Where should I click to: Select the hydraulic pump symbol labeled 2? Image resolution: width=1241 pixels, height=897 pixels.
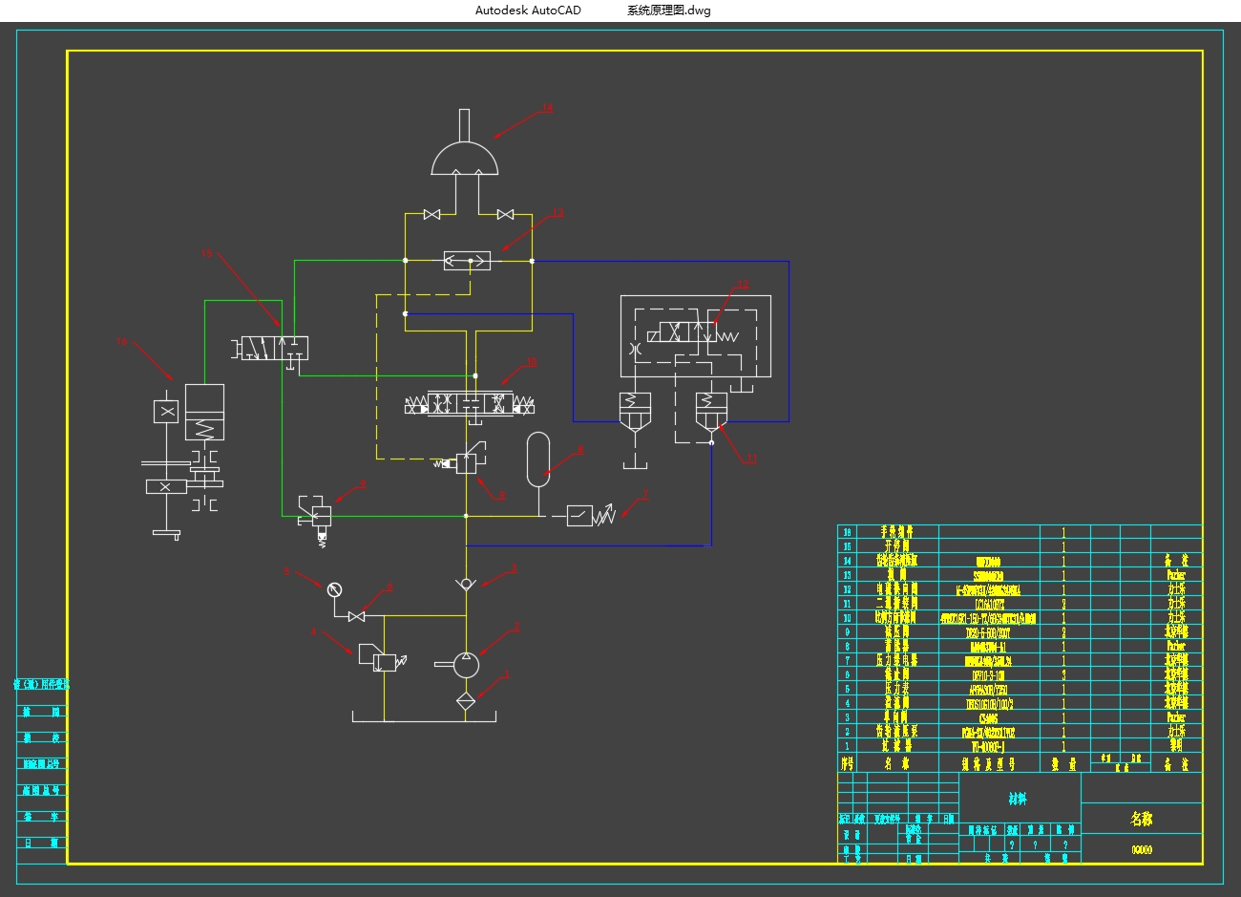pos(466,664)
